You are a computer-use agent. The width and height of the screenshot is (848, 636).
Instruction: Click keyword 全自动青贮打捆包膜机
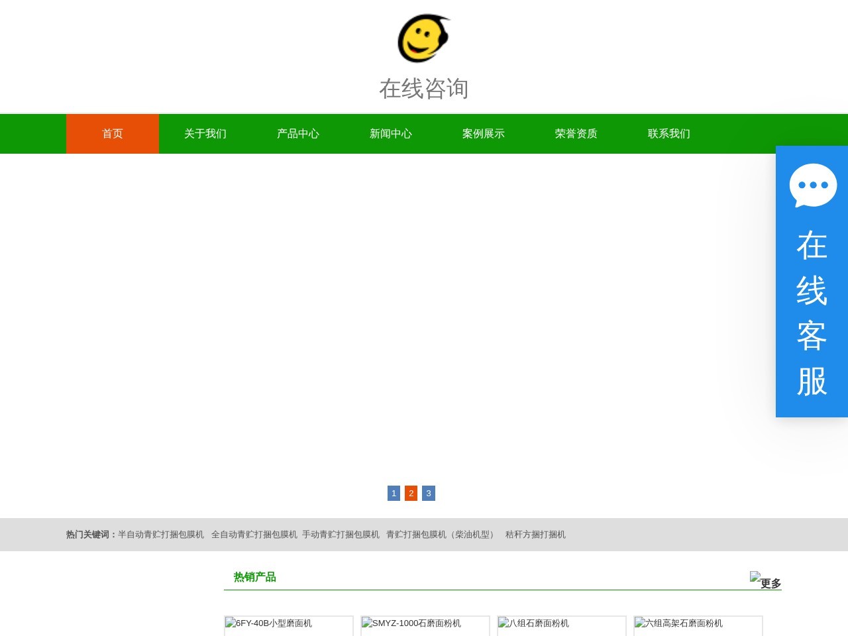click(x=254, y=535)
